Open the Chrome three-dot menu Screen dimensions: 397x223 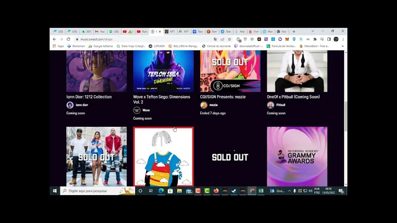click(343, 39)
